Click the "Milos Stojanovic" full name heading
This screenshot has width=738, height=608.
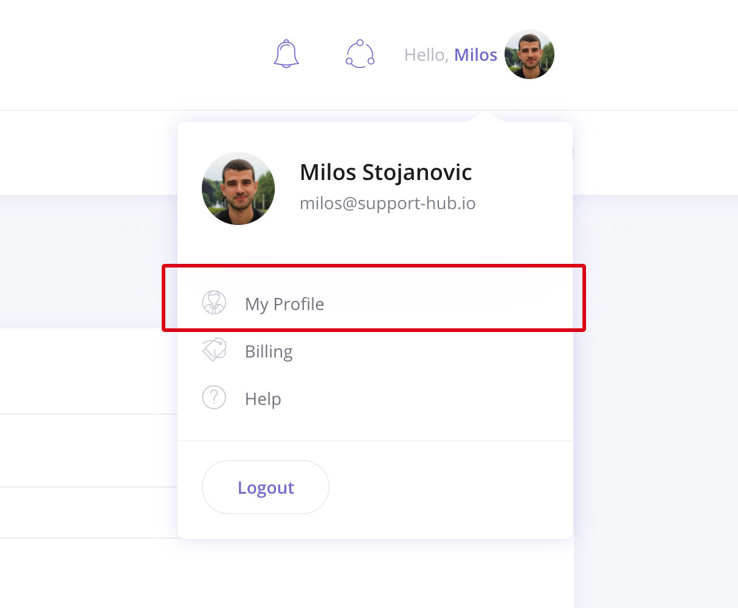click(386, 173)
